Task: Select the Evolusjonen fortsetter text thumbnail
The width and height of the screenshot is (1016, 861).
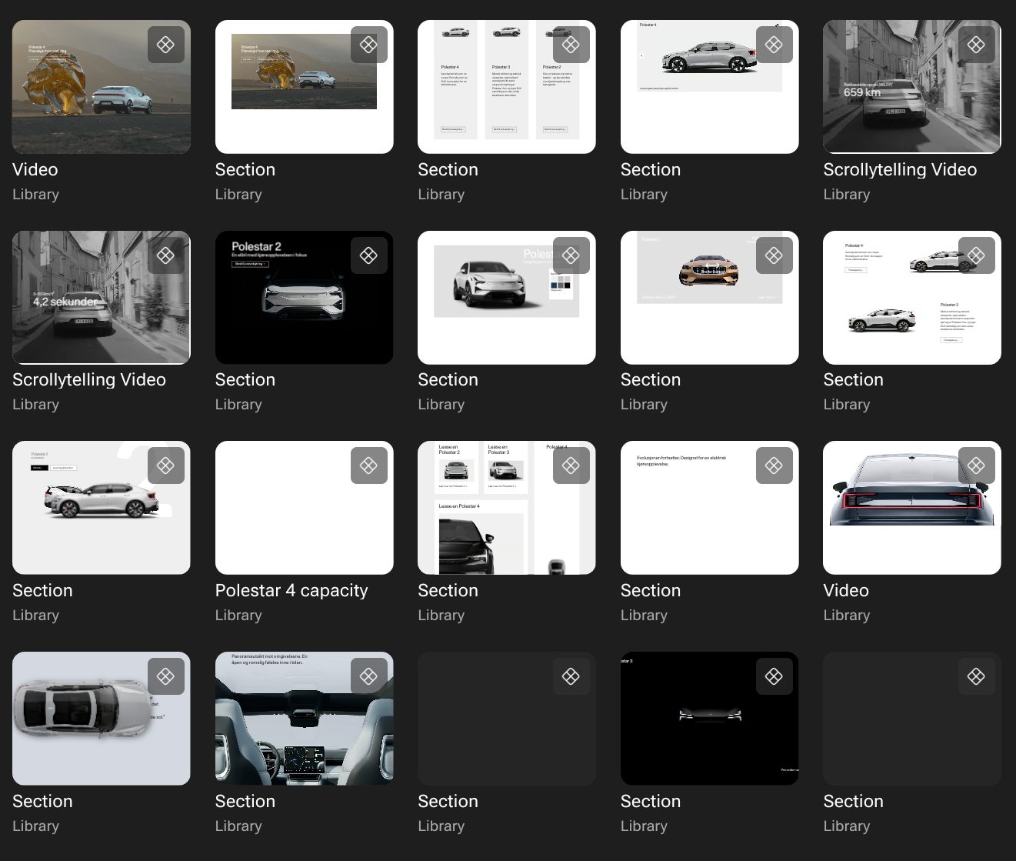Action: pos(710,508)
